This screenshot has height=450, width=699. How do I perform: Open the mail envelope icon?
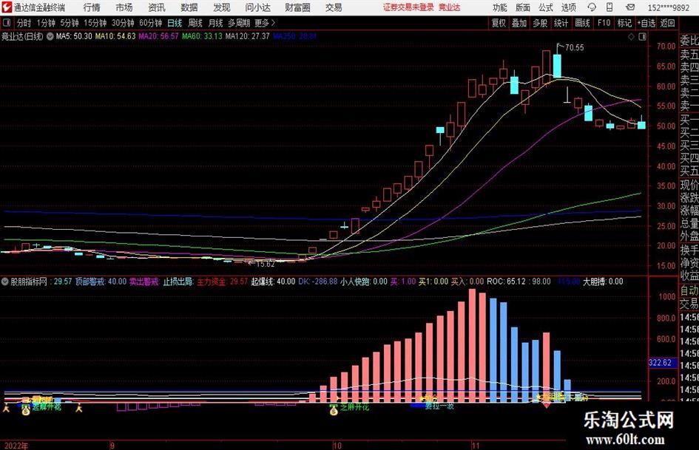coord(630,7)
